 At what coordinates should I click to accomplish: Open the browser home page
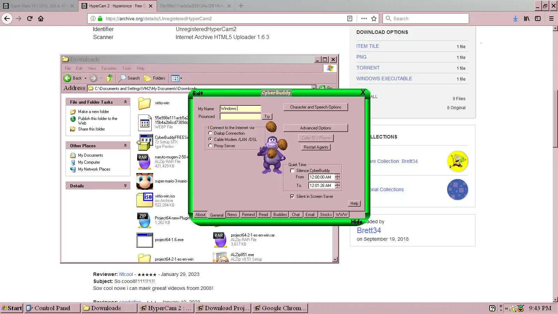[x=41, y=18]
